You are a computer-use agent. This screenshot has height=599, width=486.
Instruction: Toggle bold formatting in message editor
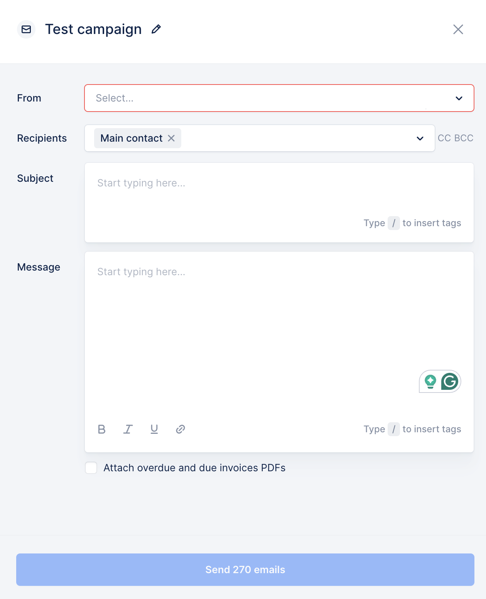click(102, 429)
